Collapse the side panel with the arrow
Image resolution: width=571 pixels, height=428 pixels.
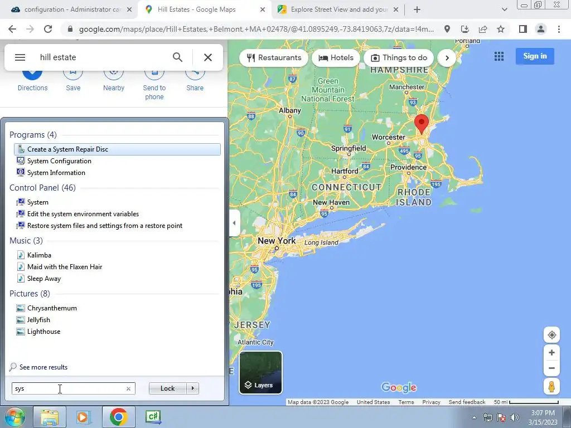pos(234,223)
